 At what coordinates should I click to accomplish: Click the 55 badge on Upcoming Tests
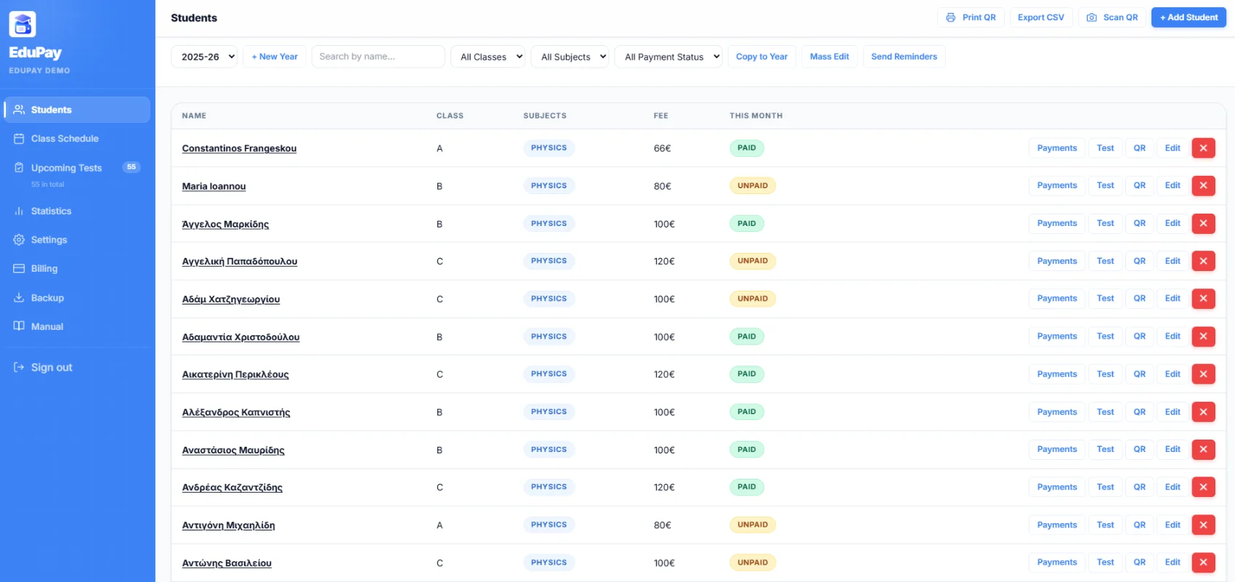pyautogui.click(x=131, y=167)
